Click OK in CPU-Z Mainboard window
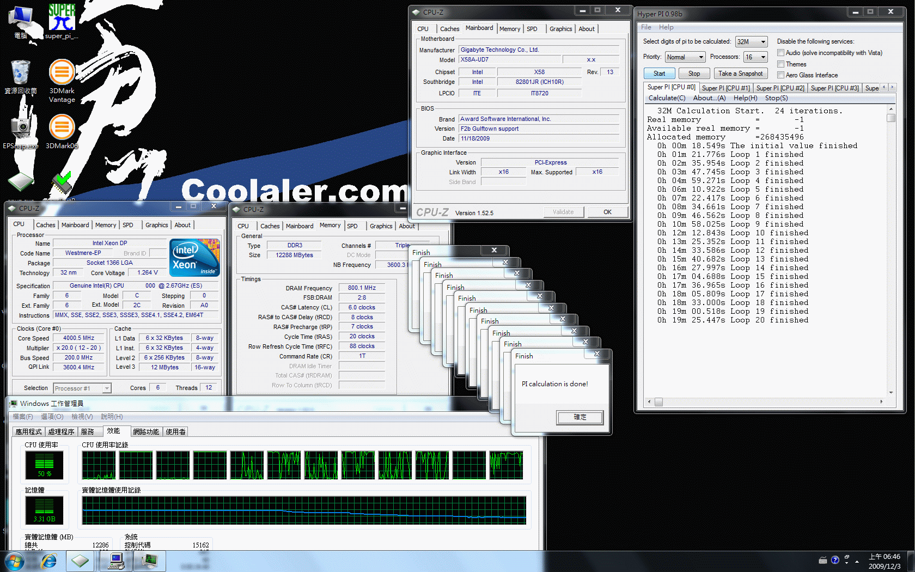915x572 pixels. 607,212
